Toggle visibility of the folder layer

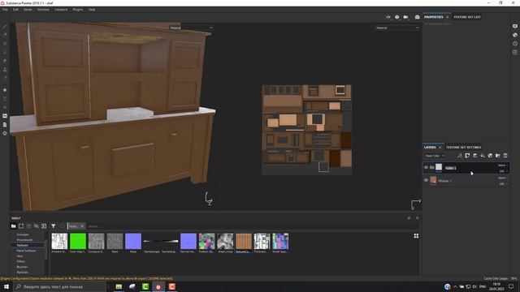coord(426,168)
